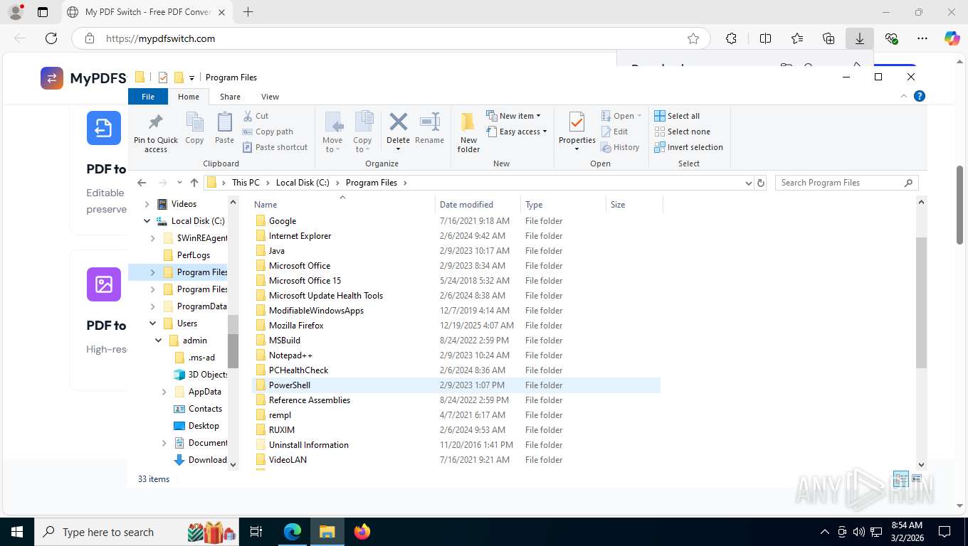Open Edge Downloads toolbar icon
Screen dimensions: 968x546
[860, 38]
